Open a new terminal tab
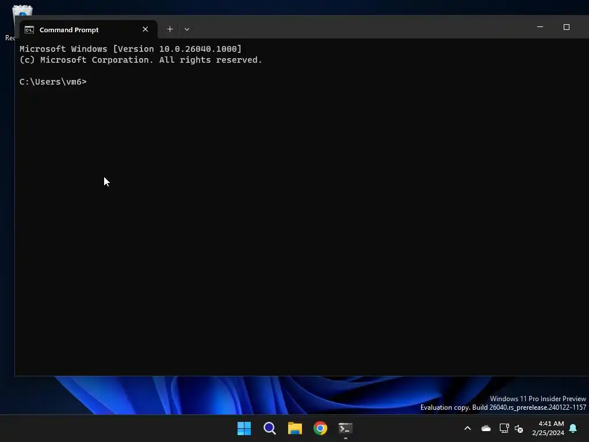 click(170, 29)
